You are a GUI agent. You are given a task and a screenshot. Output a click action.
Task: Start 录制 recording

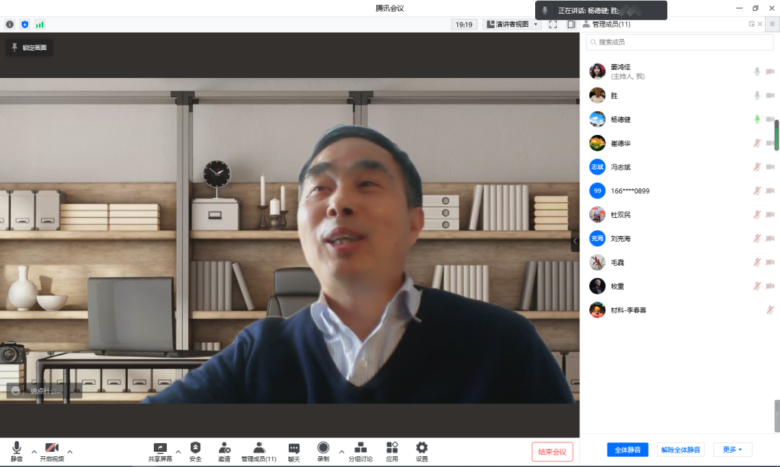(323, 451)
